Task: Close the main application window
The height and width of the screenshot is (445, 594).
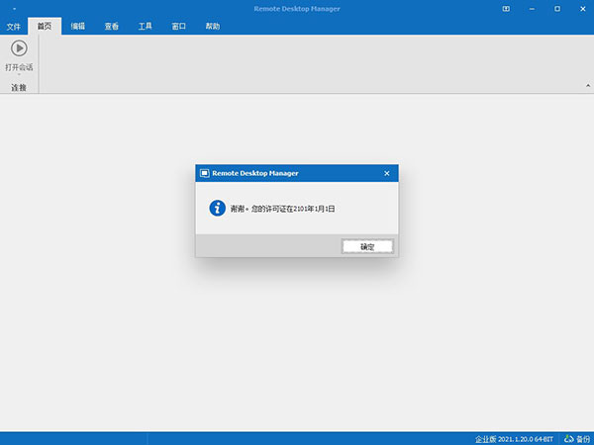Action: (583, 9)
